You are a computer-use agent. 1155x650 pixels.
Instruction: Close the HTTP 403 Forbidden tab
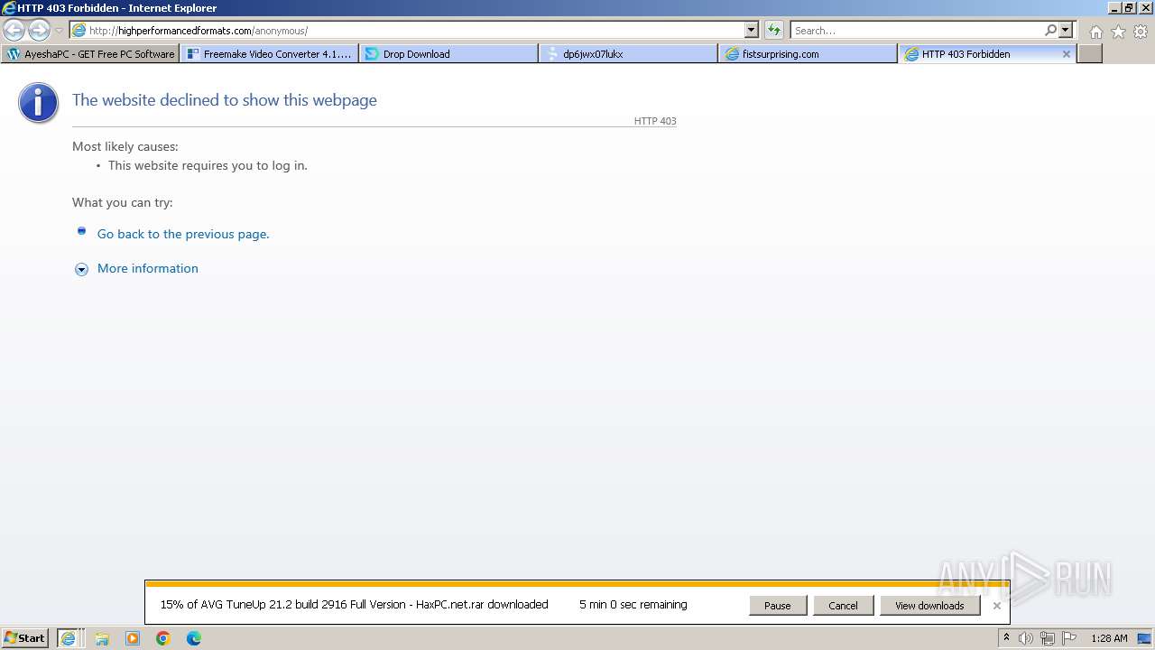[x=1066, y=54]
